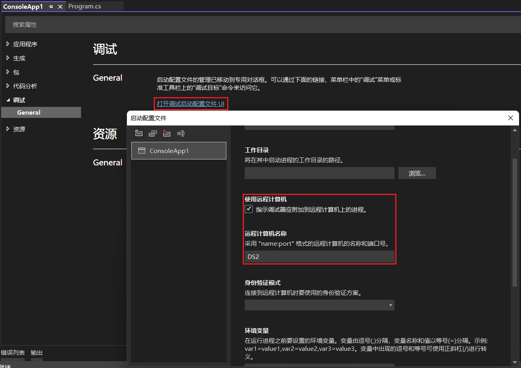Click the 远程计算机名称 section label

pyautogui.click(x=266, y=234)
